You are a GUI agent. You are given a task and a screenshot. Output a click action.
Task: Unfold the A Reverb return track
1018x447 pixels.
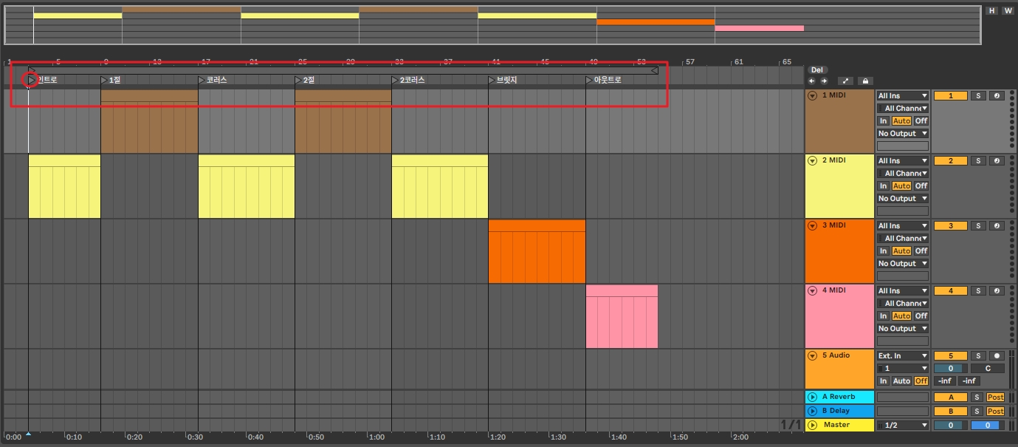[813, 397]
